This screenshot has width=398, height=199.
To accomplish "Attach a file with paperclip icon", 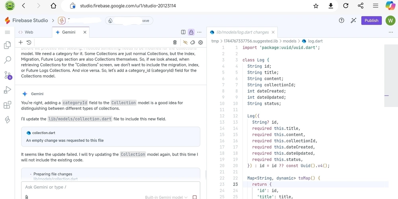I will pos(26,197).
